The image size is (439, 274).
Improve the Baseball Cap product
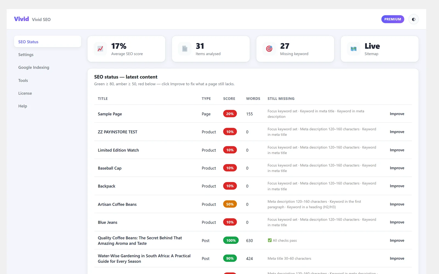click(397, 168)
